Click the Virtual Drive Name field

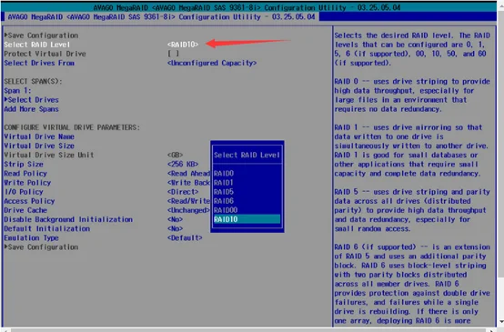(x=39, y=136)
